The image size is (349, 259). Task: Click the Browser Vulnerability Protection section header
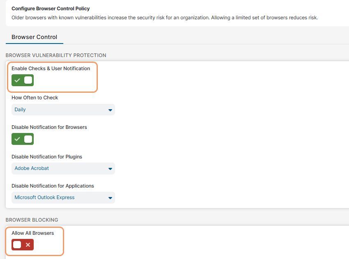coord(56,55)
